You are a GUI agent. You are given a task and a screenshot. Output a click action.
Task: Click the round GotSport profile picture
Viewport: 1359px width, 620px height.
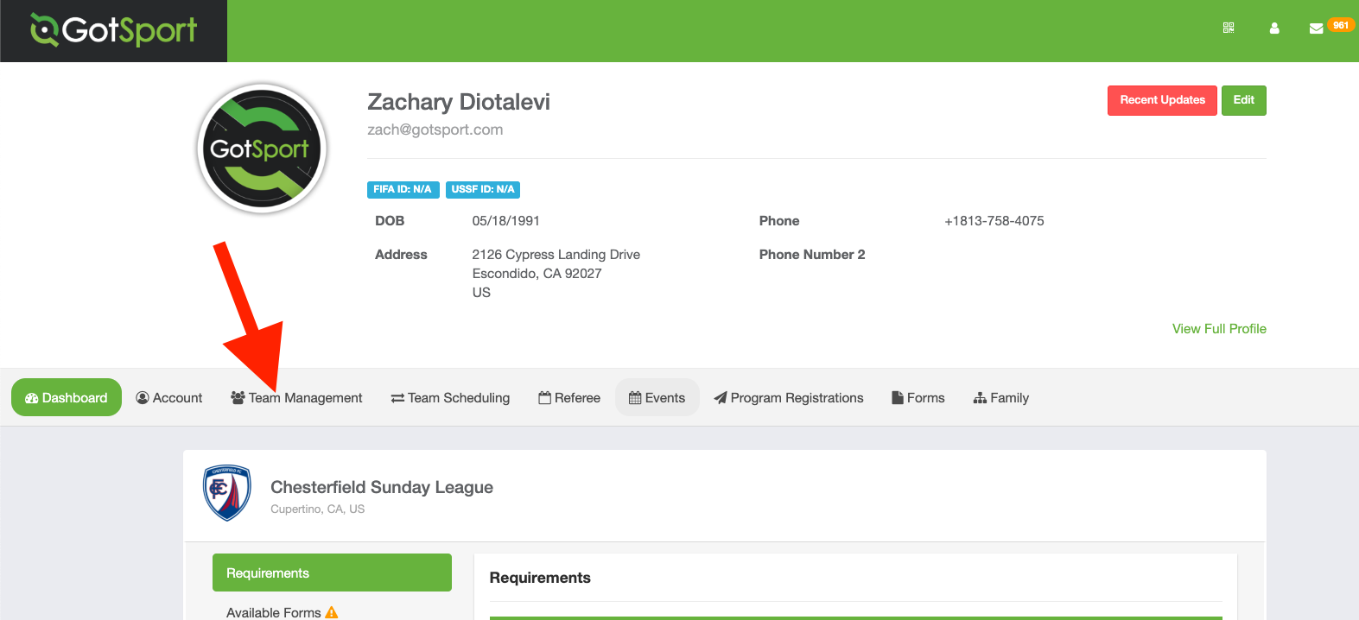[x=262, y=149]
